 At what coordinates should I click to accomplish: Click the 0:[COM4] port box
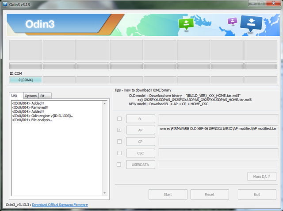[26, 80]
